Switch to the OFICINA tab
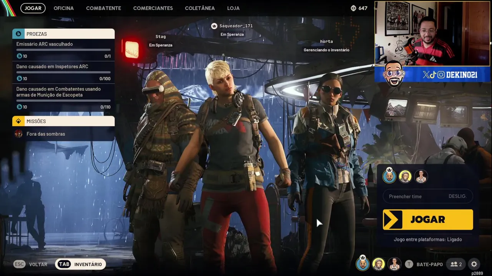 pyautogui.click(x=64, y=8)
